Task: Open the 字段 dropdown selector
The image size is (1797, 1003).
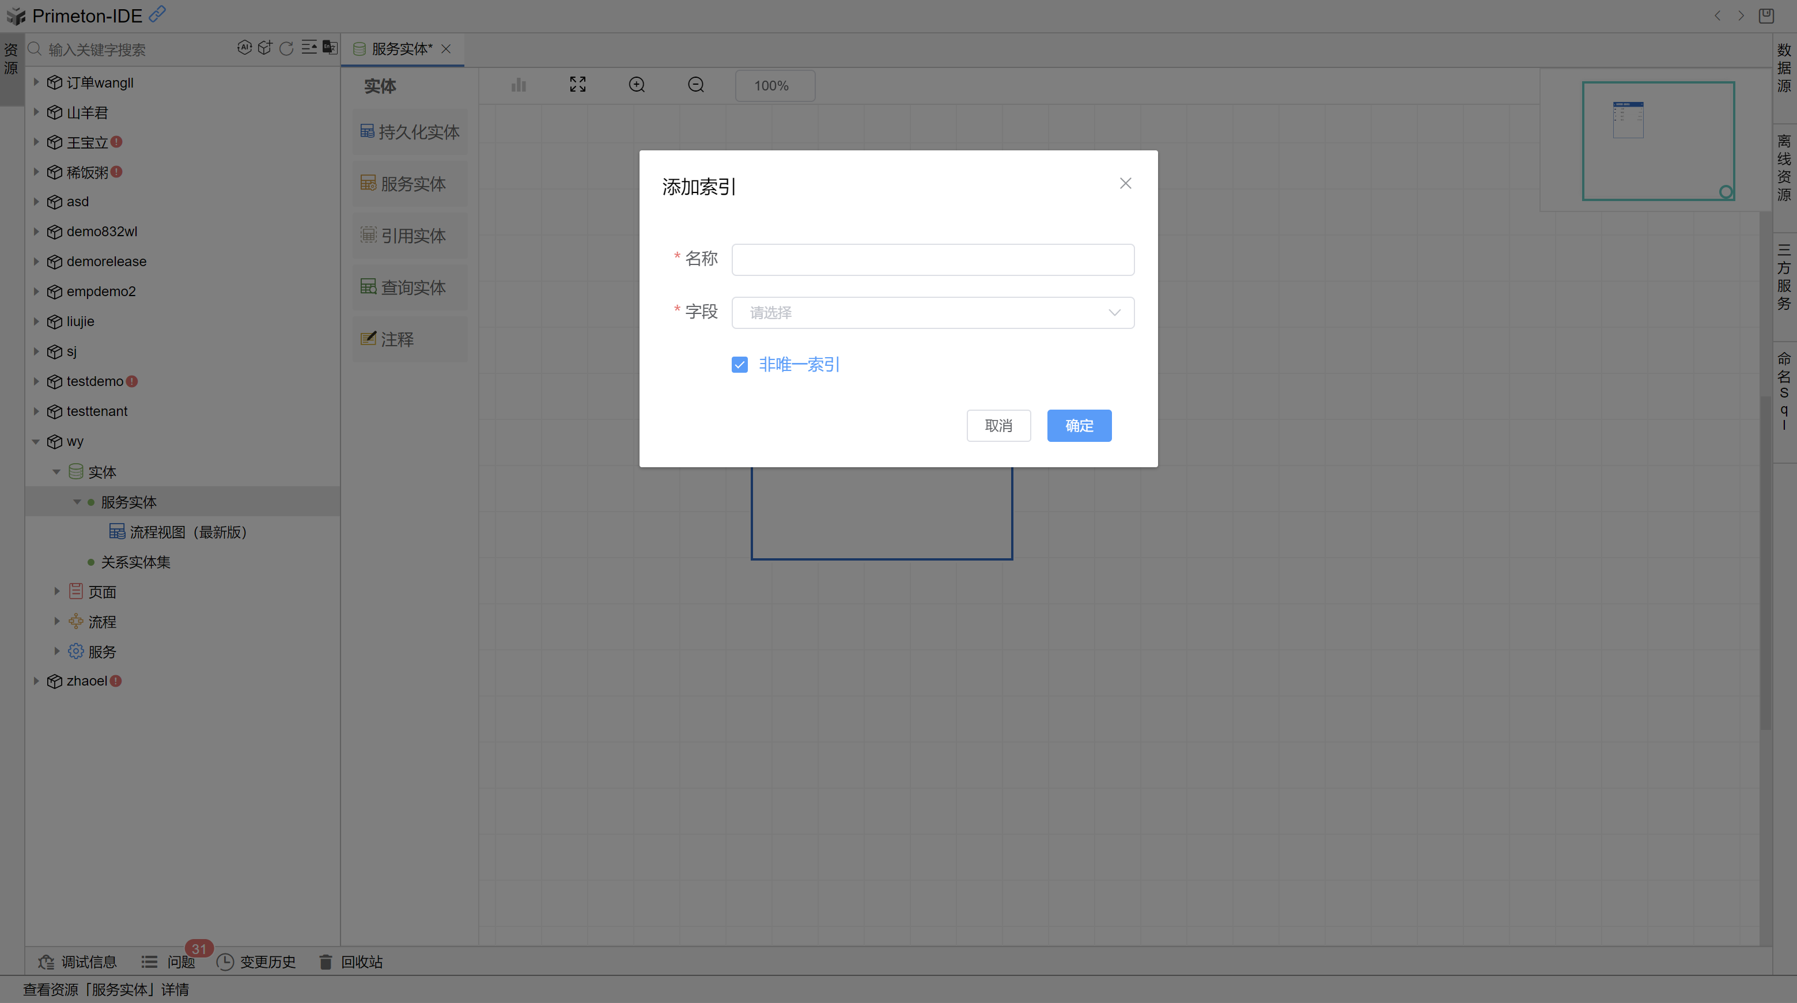Action: 932,312
